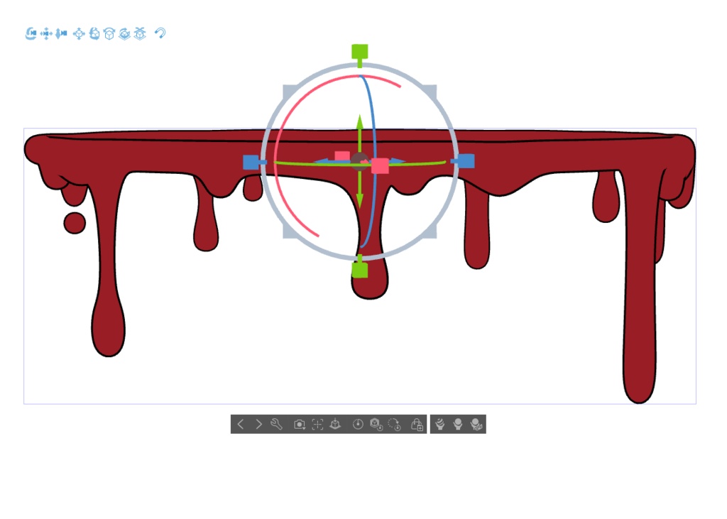
Task: Select the move object in plane icon
Action: tap(79, 33)
